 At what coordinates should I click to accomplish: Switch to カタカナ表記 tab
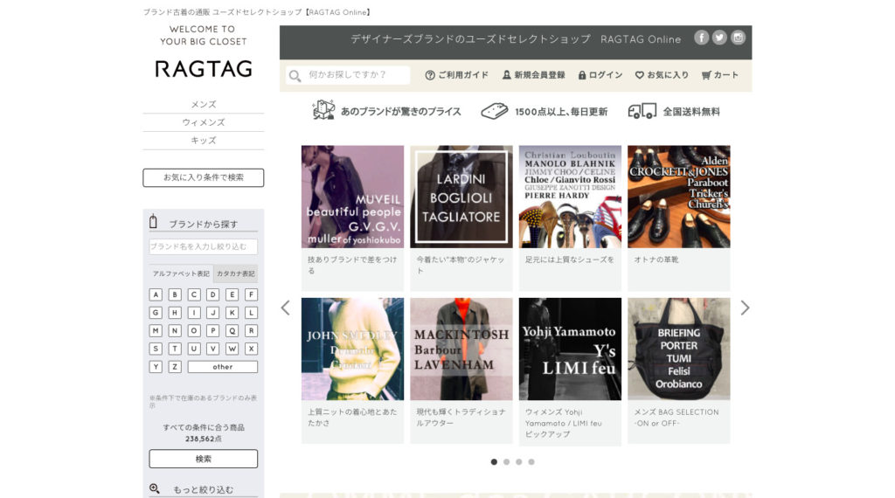pos(235,273)
